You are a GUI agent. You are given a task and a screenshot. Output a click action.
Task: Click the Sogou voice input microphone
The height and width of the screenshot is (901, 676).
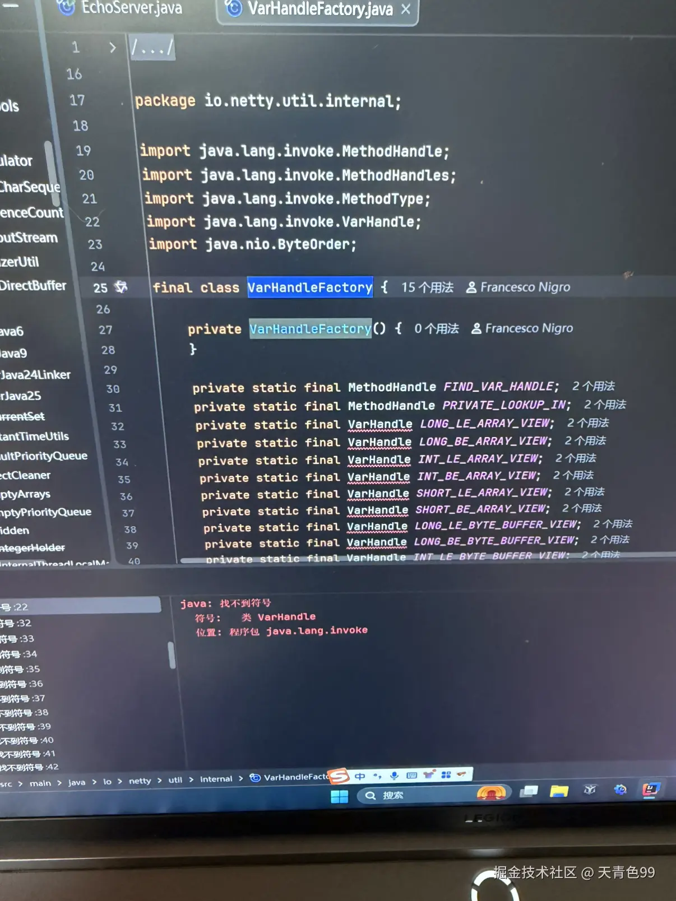click(395, 775)
